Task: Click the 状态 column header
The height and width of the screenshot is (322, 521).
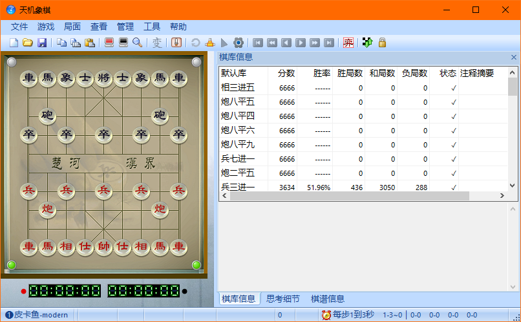Action: (x=444, y=74)
